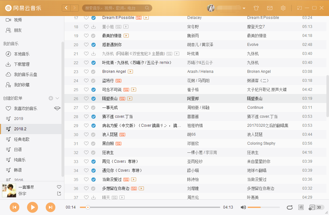Like the song 感激遇到你
Image resolution: width=329 pixels, height=215 pixels.
[x=86, y=45]
